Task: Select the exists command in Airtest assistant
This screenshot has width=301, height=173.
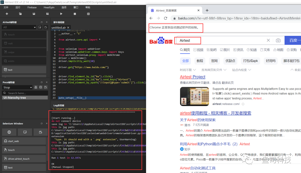Action: coord(24,61)
